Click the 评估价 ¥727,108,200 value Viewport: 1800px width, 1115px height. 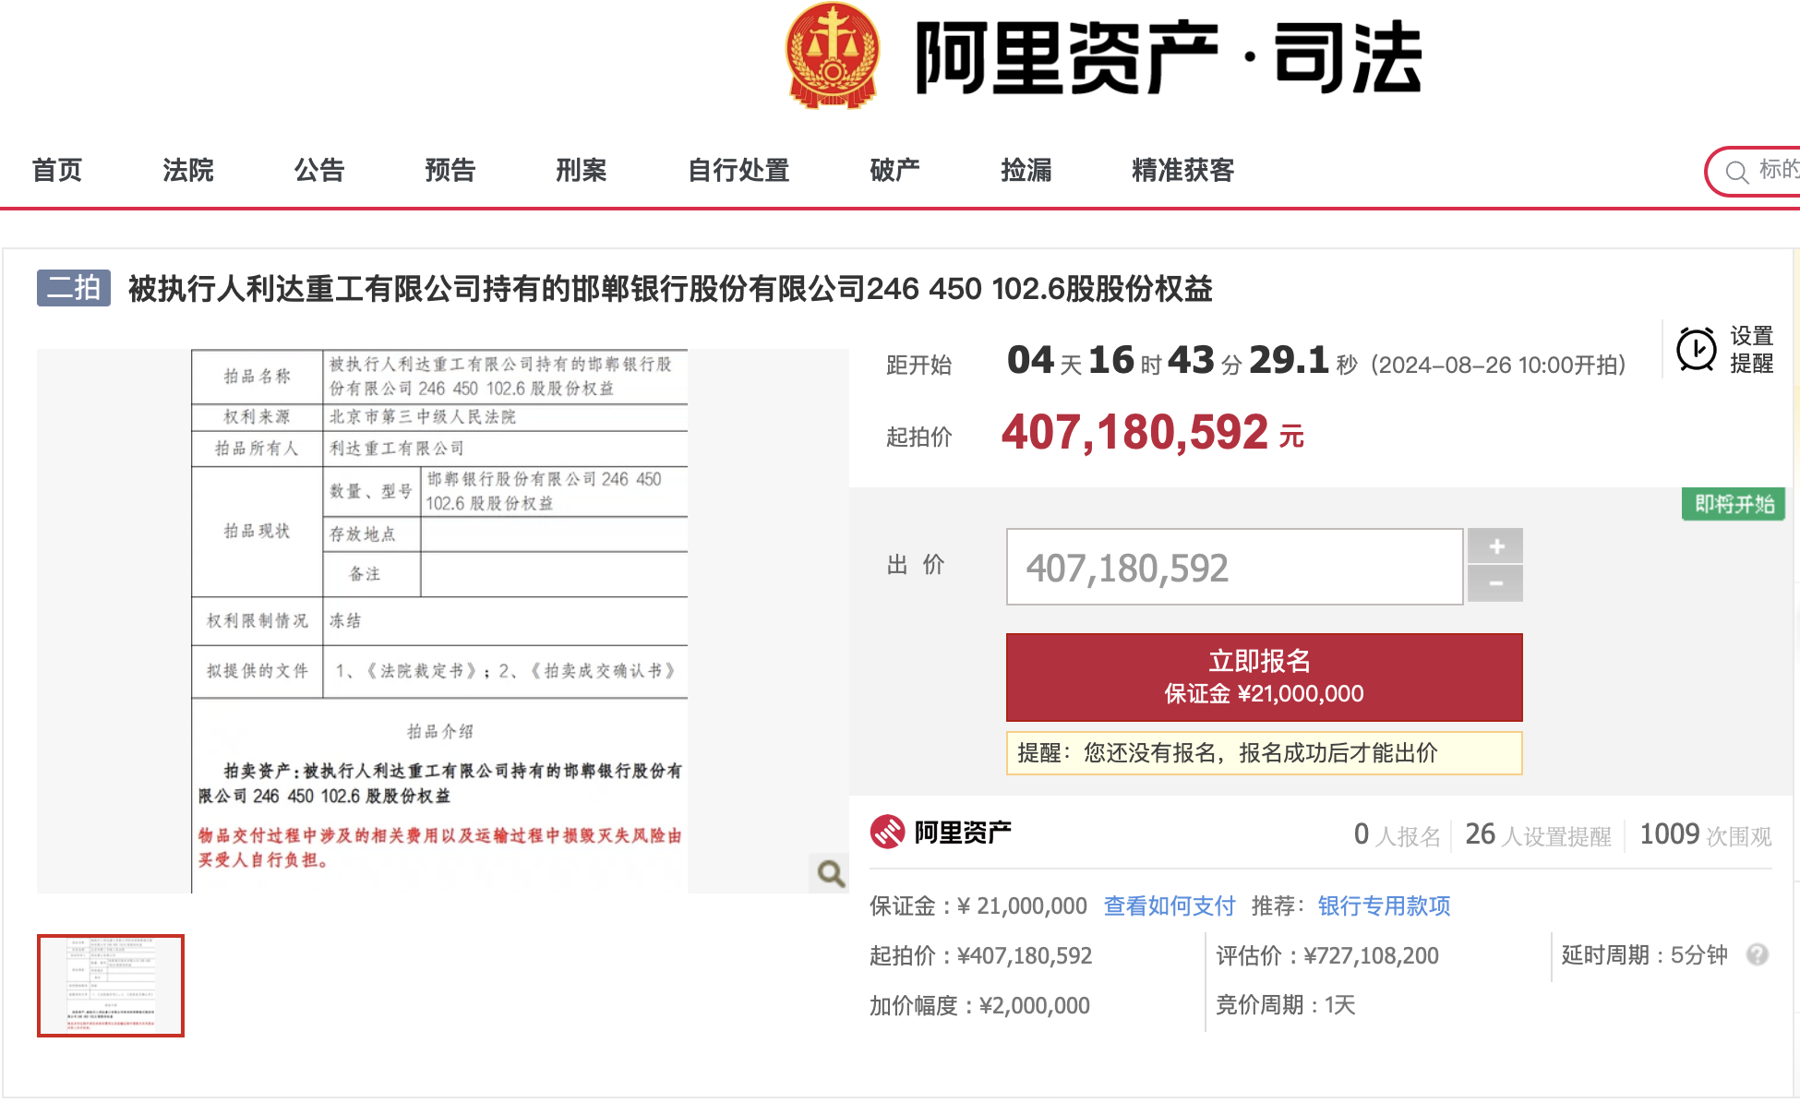(1327, 955)
